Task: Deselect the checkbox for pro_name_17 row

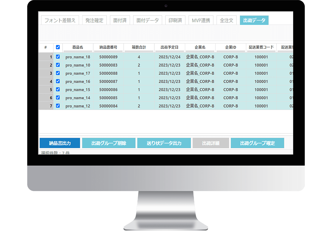Action: (58, 73)
